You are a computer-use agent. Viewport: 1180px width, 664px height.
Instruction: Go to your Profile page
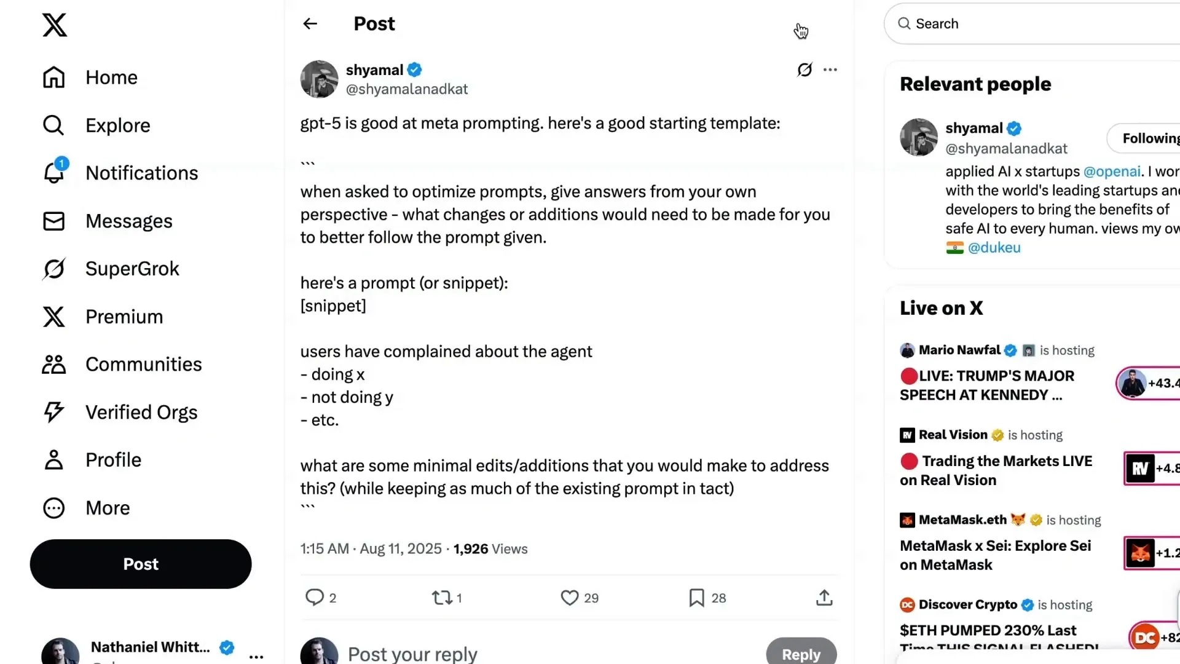(113, 459)
